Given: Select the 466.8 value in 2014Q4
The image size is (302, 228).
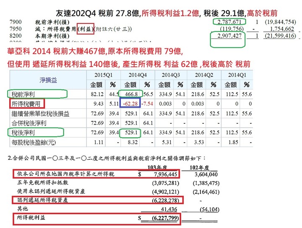Looking at the screenshot, I should point(131,94).
